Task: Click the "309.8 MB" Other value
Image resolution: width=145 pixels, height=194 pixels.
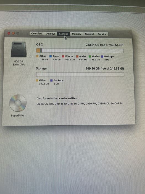Action: [44, 84]
